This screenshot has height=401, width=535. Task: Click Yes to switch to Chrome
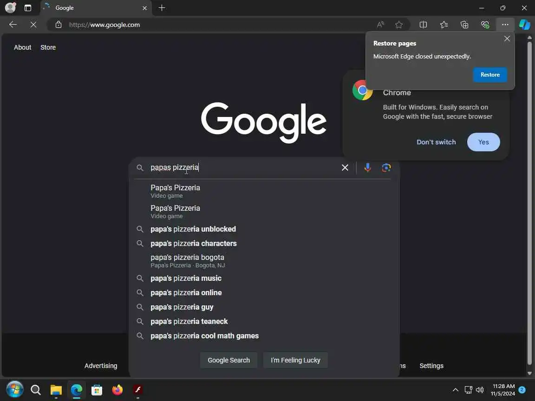click(x=483, y=142)
